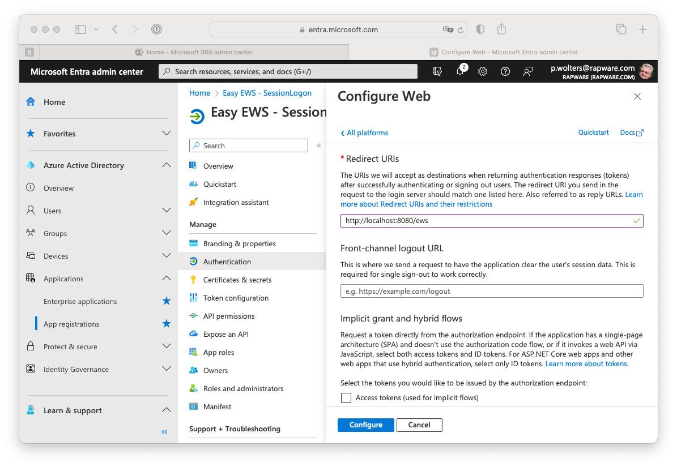Open the Help question mark icon
The width and height of the screenshot is (677, 467).
coord(505,71)
